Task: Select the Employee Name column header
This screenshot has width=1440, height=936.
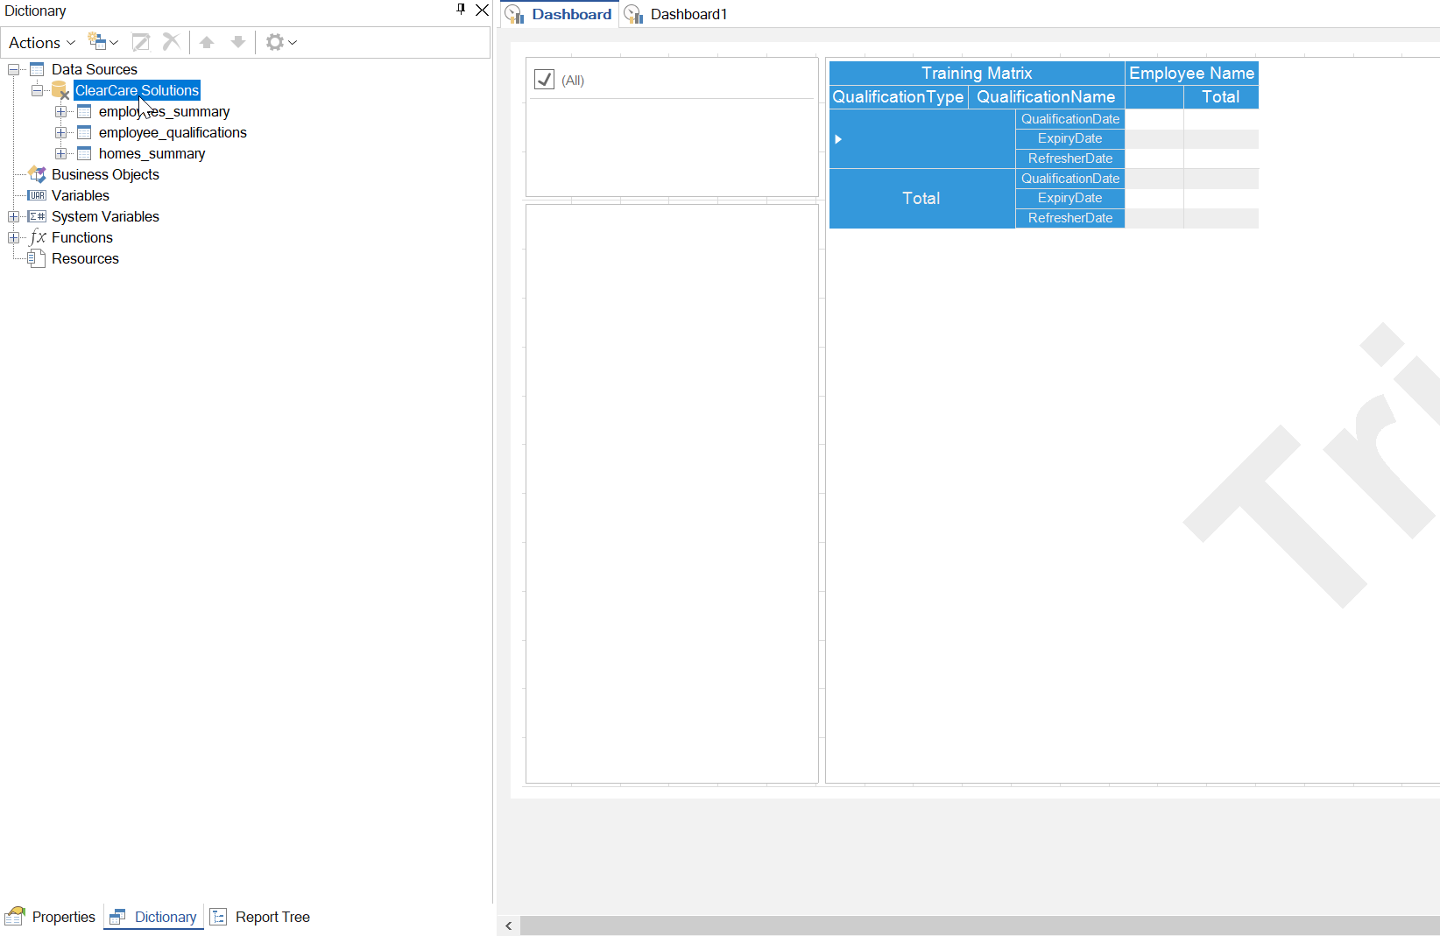Action: [x=1191, y=73]
